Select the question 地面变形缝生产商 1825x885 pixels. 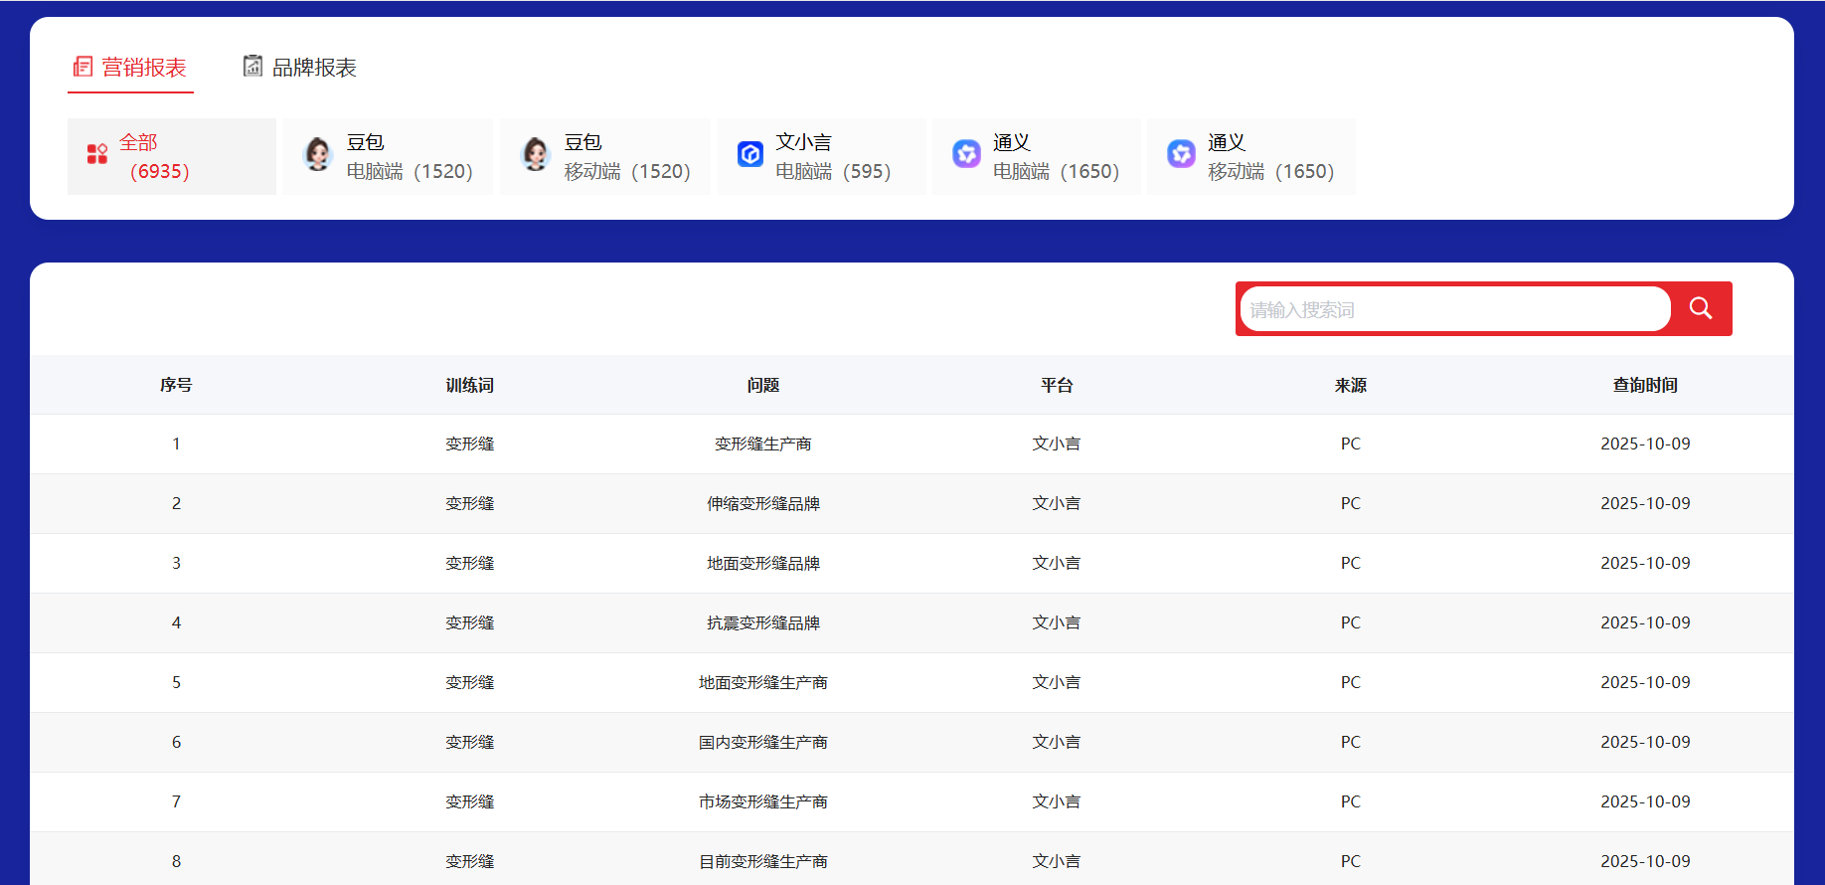[x=763, y=682]
